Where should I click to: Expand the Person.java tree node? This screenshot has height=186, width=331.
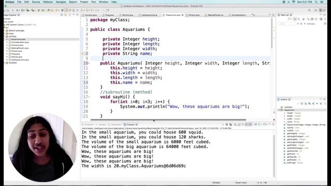coord(7,51)
